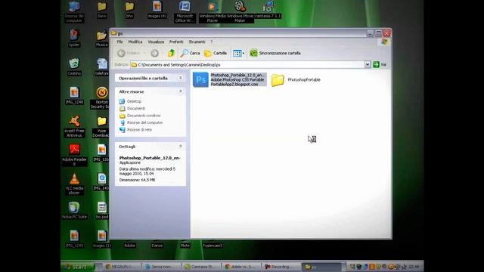Go up one folder level
The image size is (484, 272).
tap(172, 53)
